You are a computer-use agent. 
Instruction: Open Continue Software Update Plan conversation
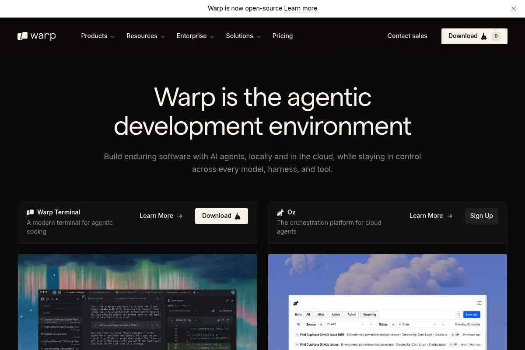pyautogui.click(x=60, y=320)
